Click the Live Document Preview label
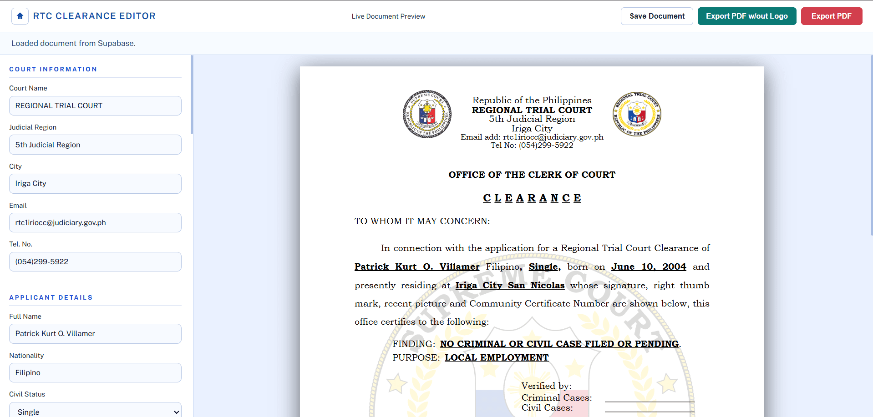 (x=388, y=16)
